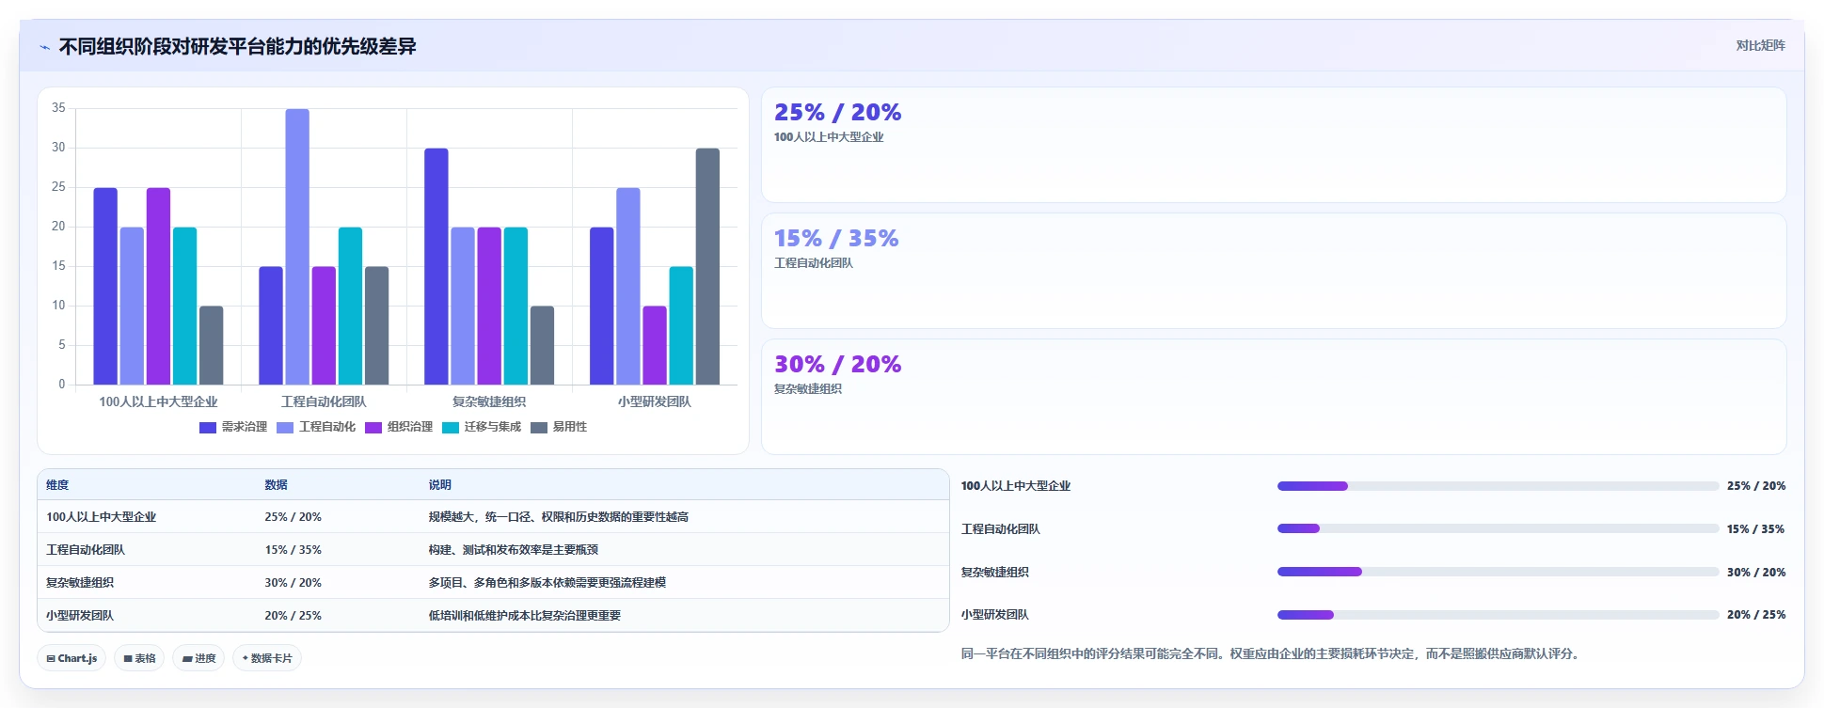Click the 小型研发团队 progress bar
The width and height of the screenshot is (1824, 708).
pos(1498,615)
